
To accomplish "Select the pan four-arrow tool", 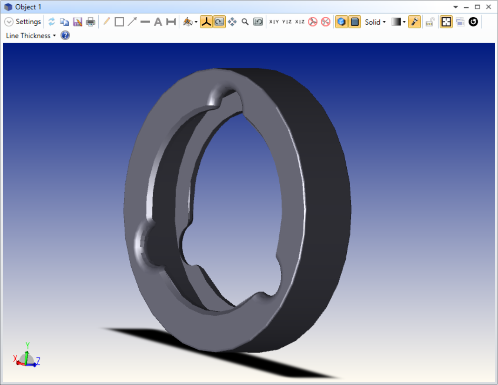I will (x=232, y=22).
